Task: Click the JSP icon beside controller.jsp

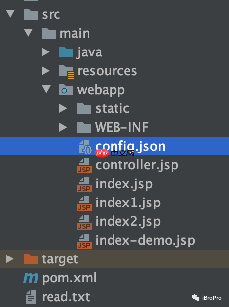Action: (85, 166)
